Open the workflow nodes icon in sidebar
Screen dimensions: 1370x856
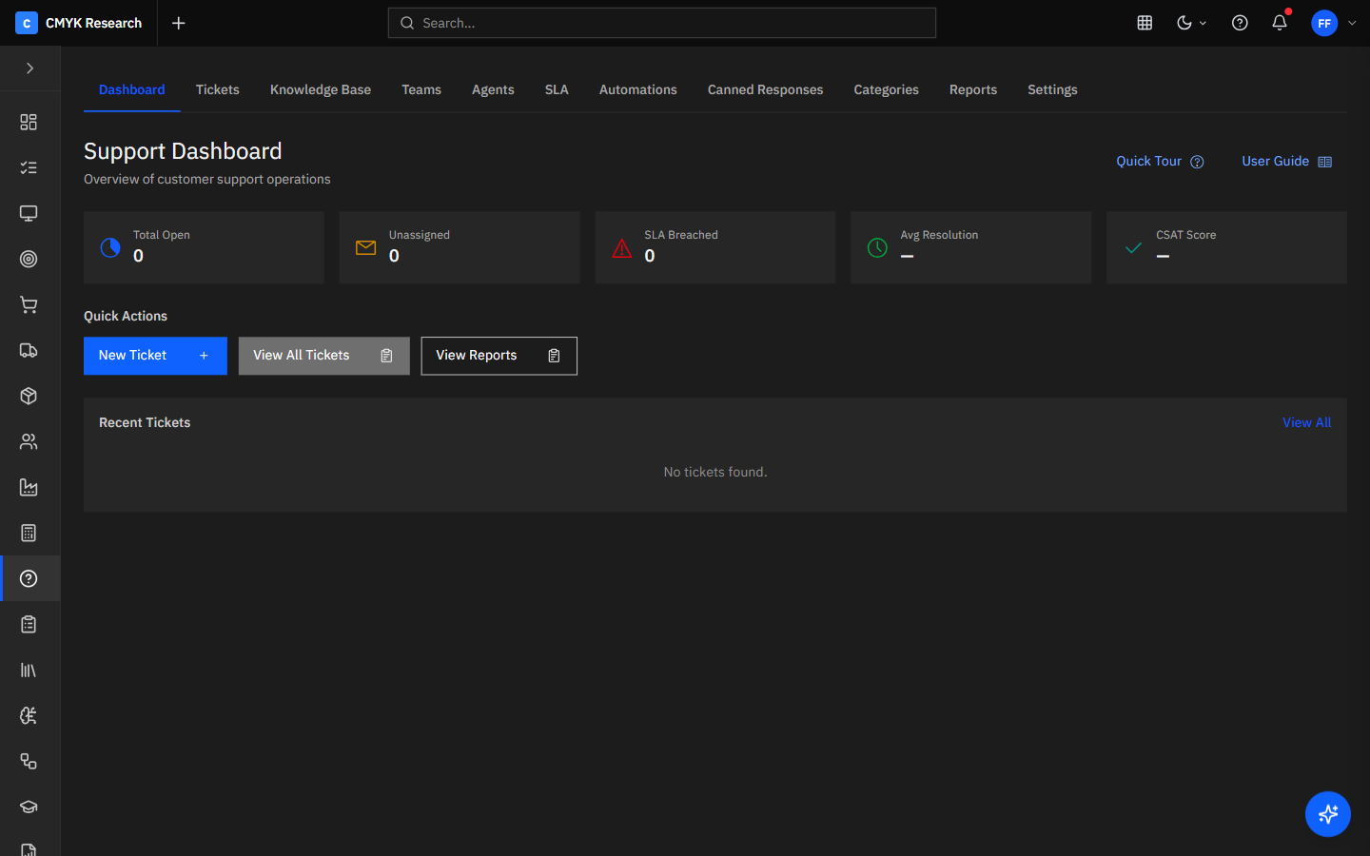(29, 761)
